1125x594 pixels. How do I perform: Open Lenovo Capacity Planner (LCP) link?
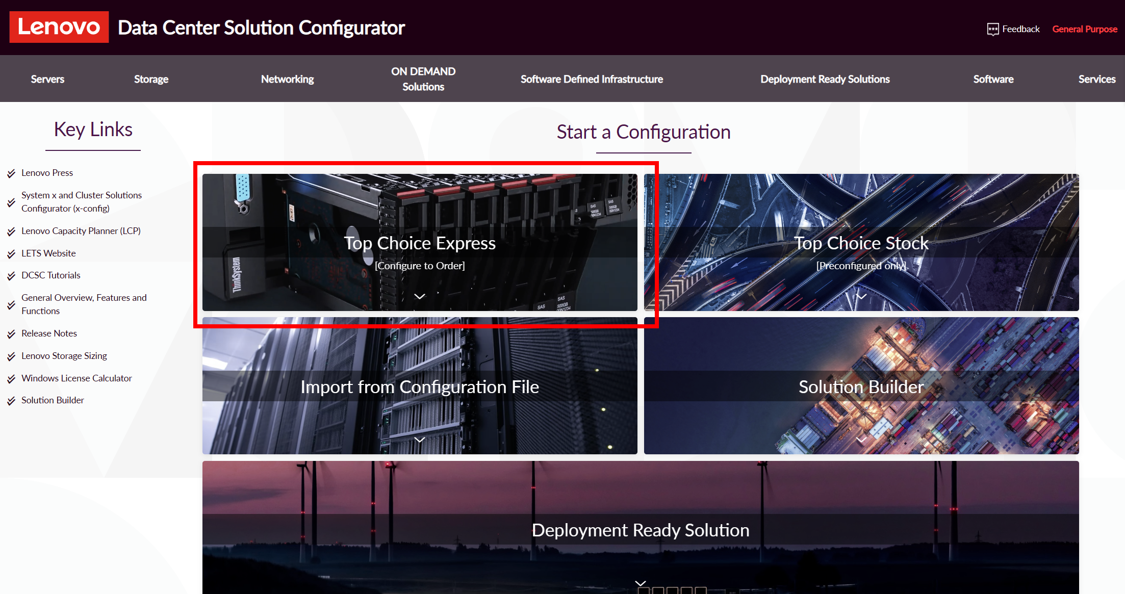pyautogui.click(x=81, y=231)
